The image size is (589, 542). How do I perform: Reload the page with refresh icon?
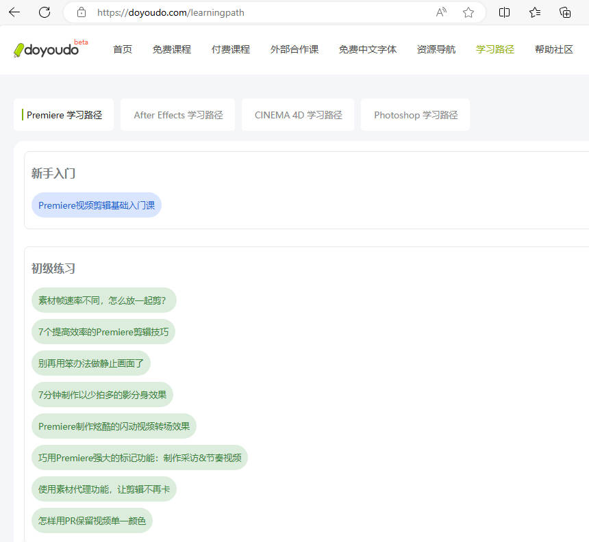coord(45,12)
